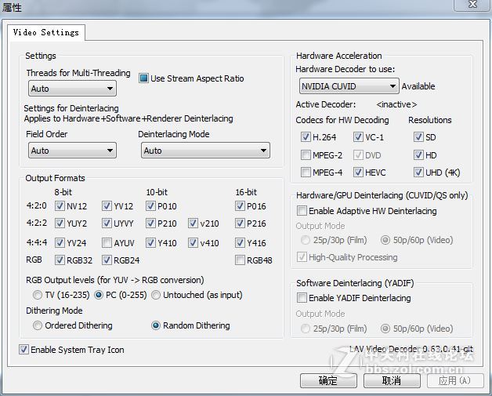Toggle the H.264 codec checkbox
The height and width of the screenshot is (396, 492).
click(306, 137)
